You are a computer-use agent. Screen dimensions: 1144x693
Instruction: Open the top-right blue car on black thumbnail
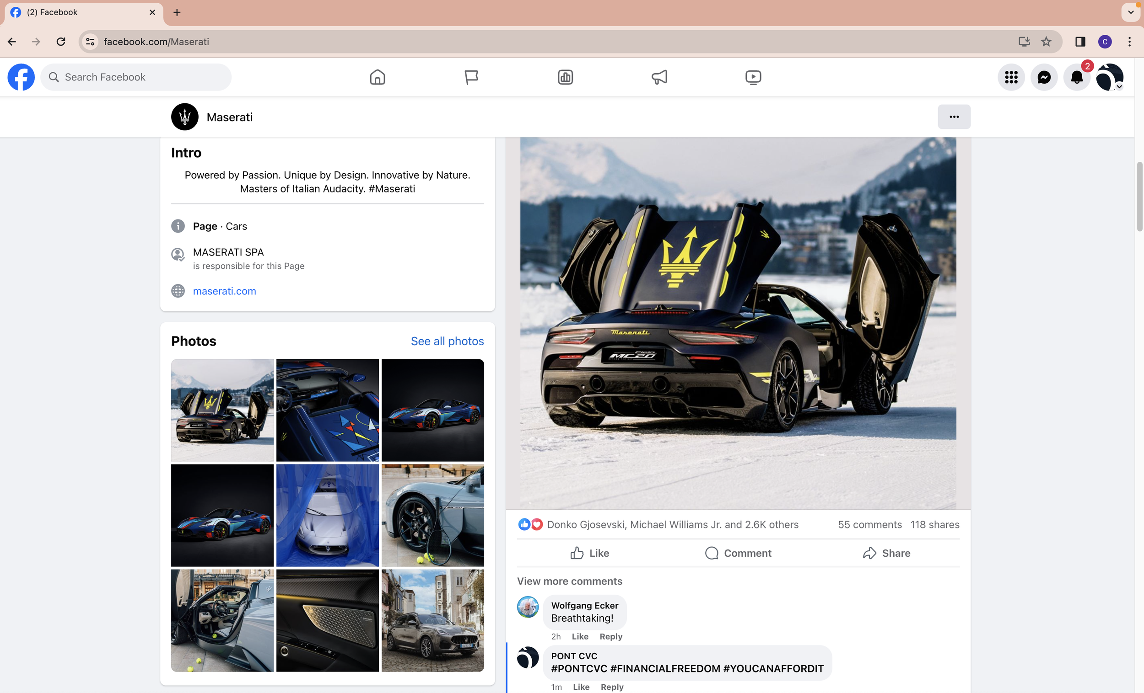pos(433,410)
